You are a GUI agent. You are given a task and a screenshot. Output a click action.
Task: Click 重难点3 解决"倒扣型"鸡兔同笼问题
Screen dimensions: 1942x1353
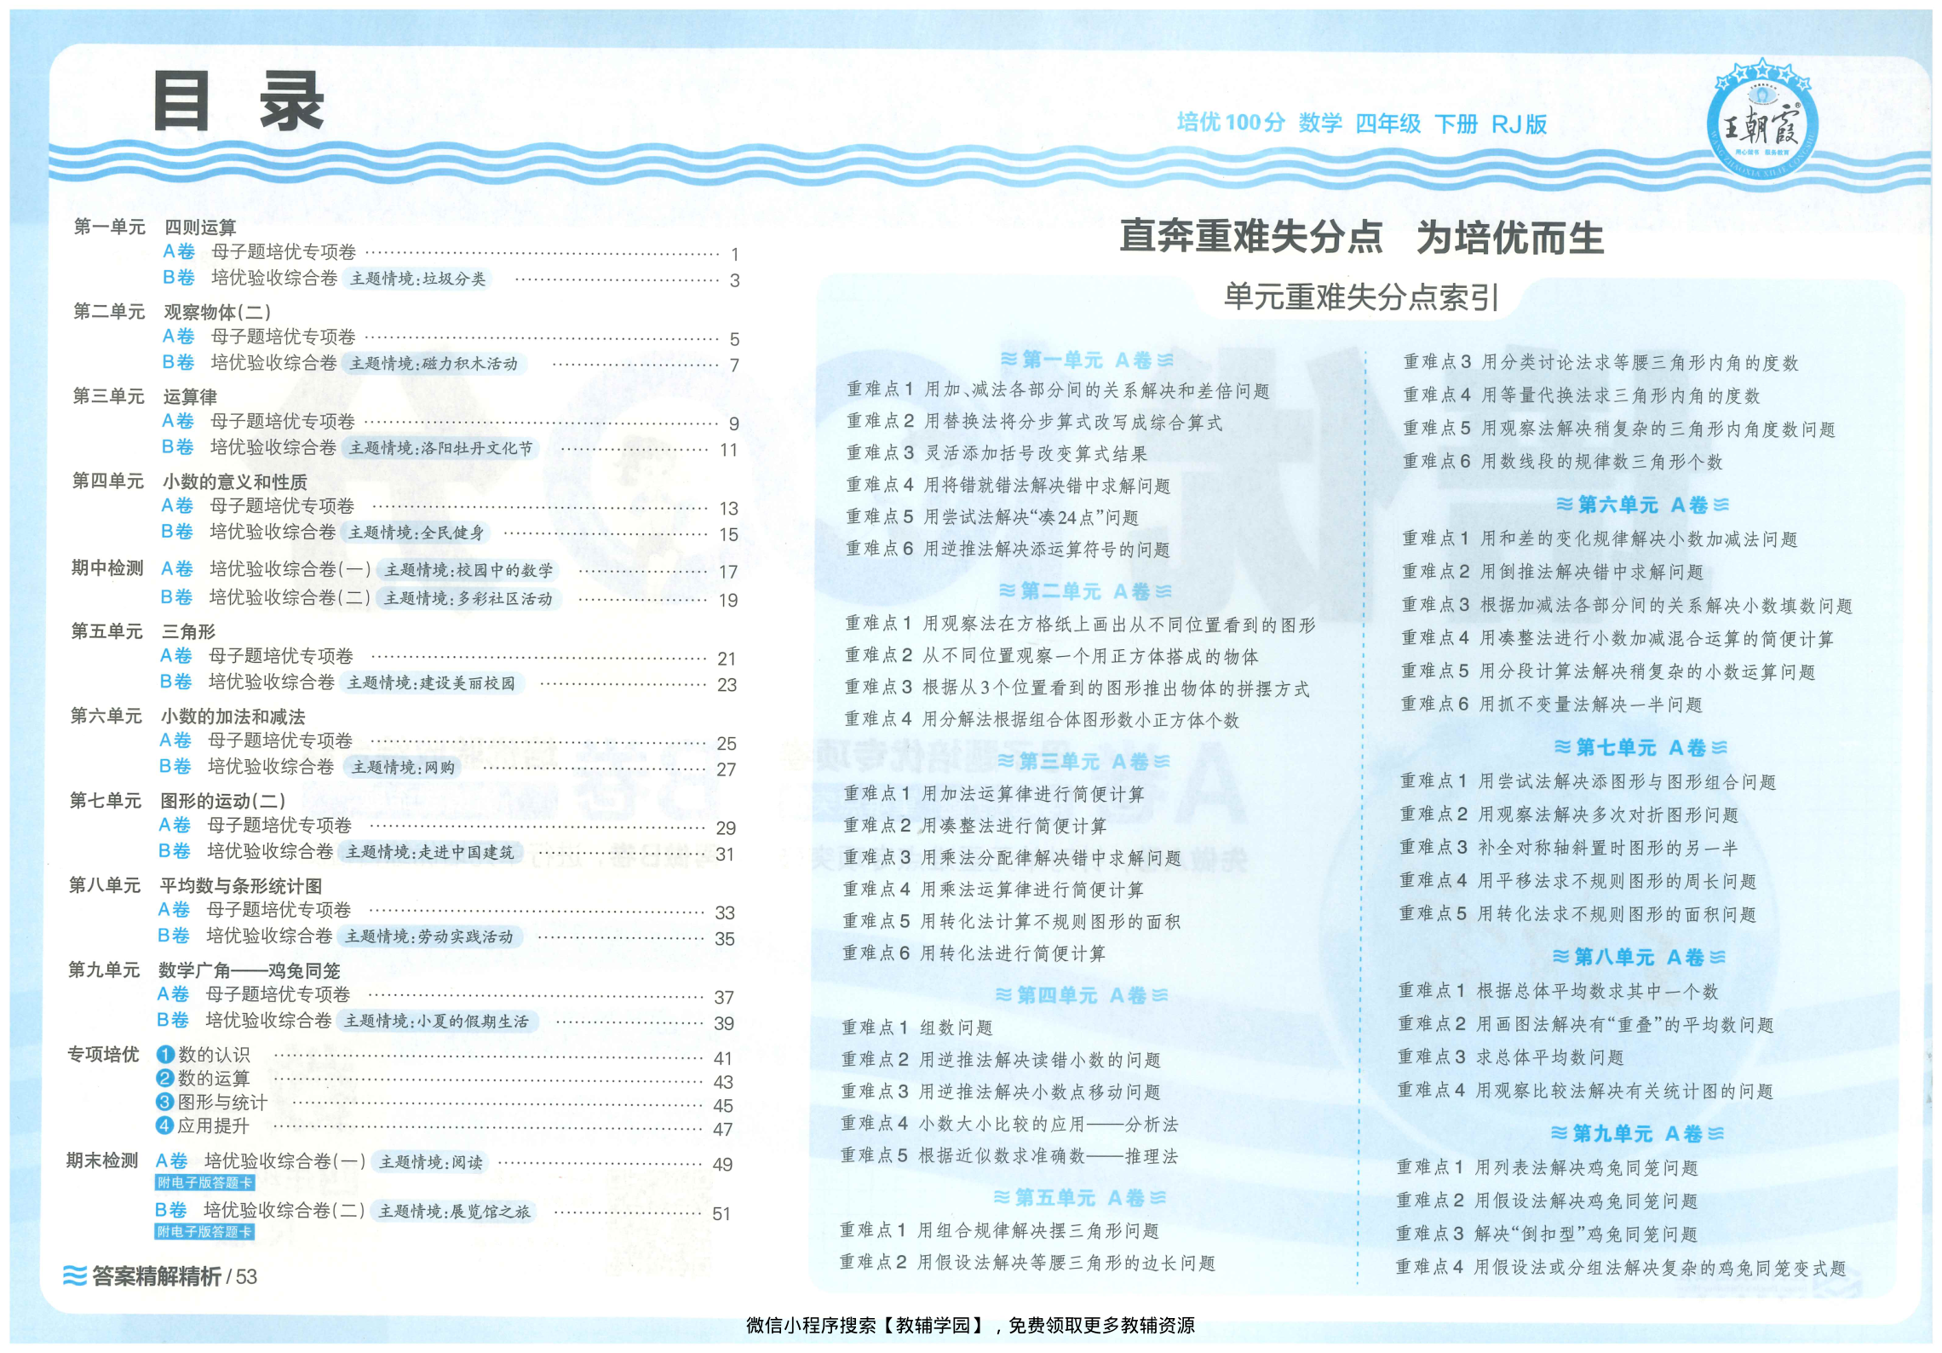pos(1547,1234)
